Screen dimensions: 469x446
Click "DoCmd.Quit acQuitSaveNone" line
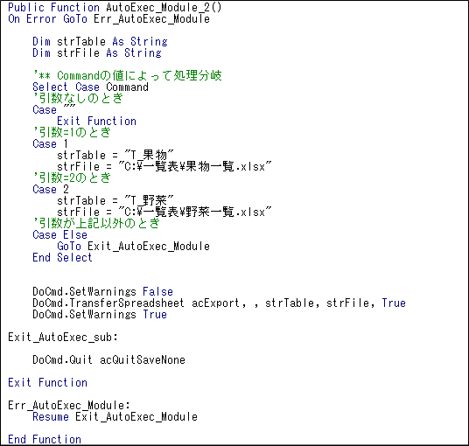point(108,359)
